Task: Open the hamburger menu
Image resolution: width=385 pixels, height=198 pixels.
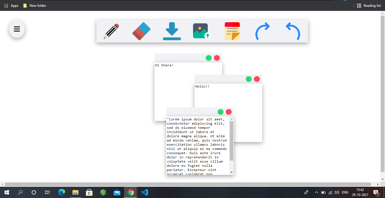Action: [17, 29]
